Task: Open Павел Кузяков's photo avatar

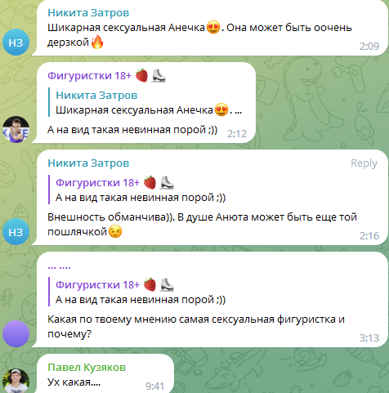Action: click(x=16, y=381)
